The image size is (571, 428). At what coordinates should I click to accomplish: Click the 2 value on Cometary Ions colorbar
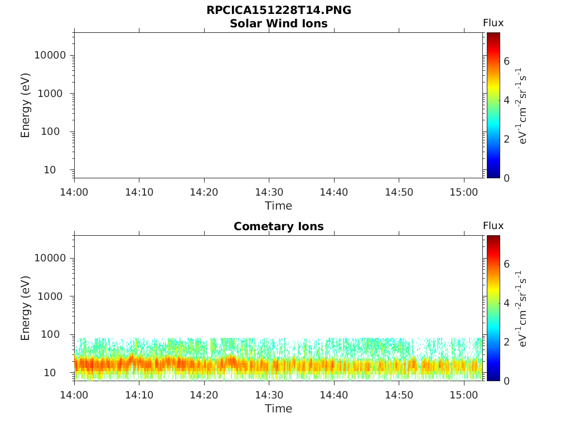tap(506, 342)
